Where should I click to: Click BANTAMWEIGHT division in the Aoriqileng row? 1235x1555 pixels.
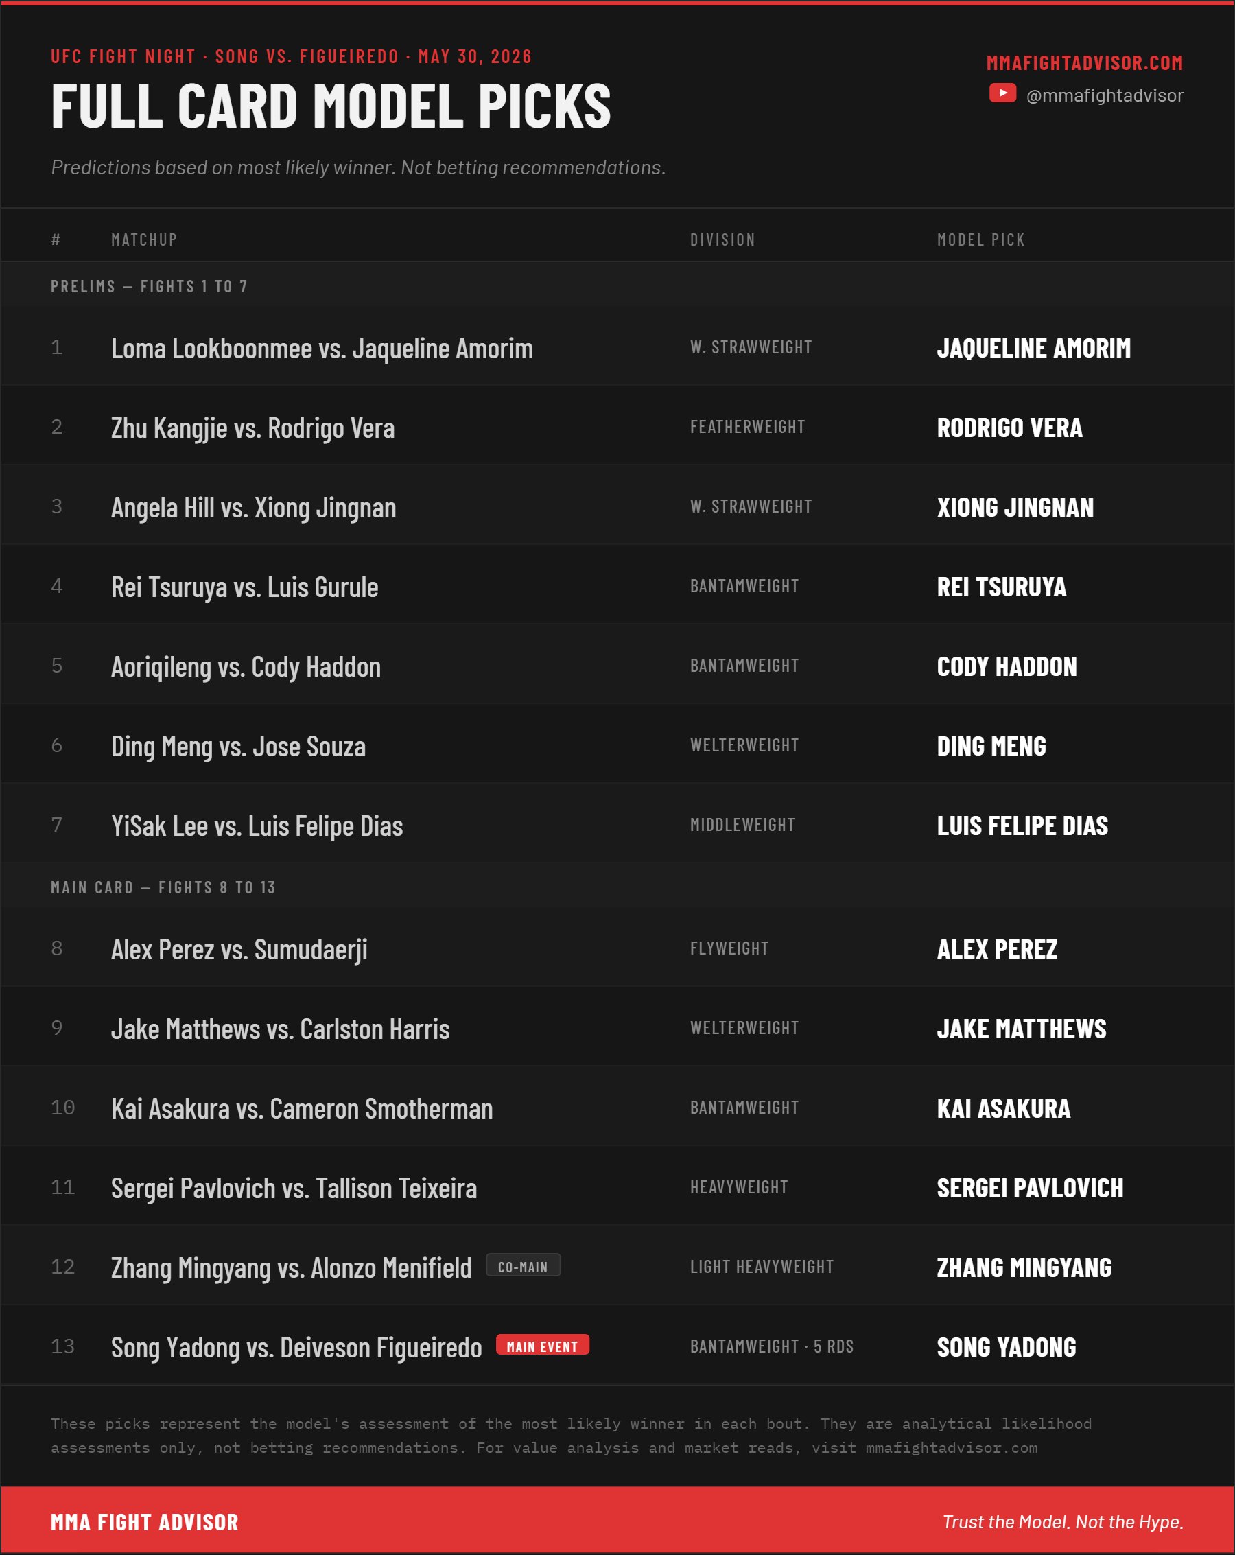point(744,666)
